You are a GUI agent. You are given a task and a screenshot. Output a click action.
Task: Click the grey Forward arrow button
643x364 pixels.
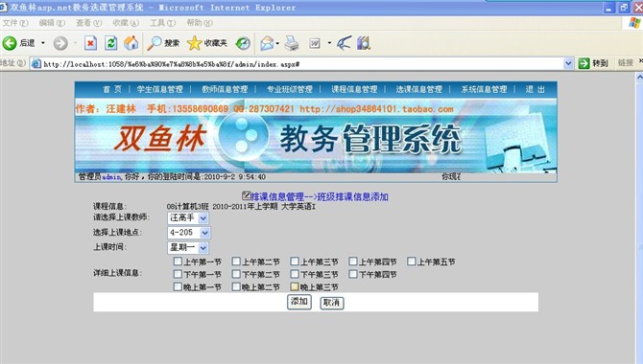coord(60,43)
